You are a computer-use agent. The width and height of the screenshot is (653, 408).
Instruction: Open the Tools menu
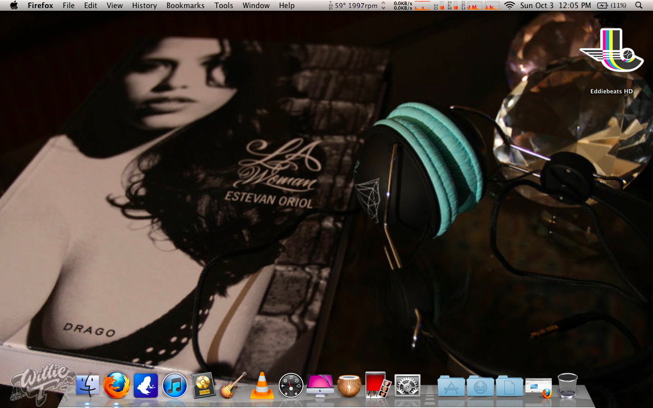pos(223,6)
